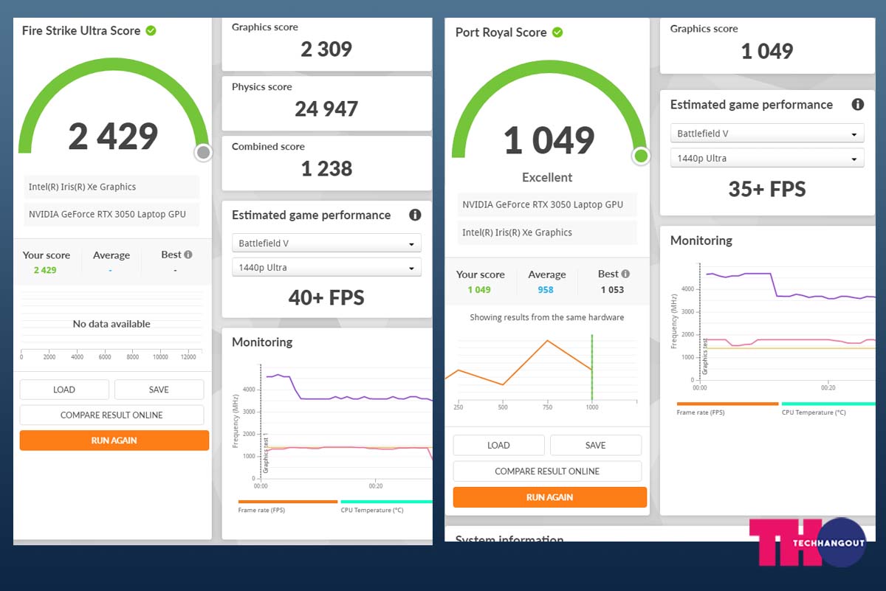Screen dimensions: 886x591
Task: Click Best value 1 053 in Port Royal
Action: click(x=612, y=289)
